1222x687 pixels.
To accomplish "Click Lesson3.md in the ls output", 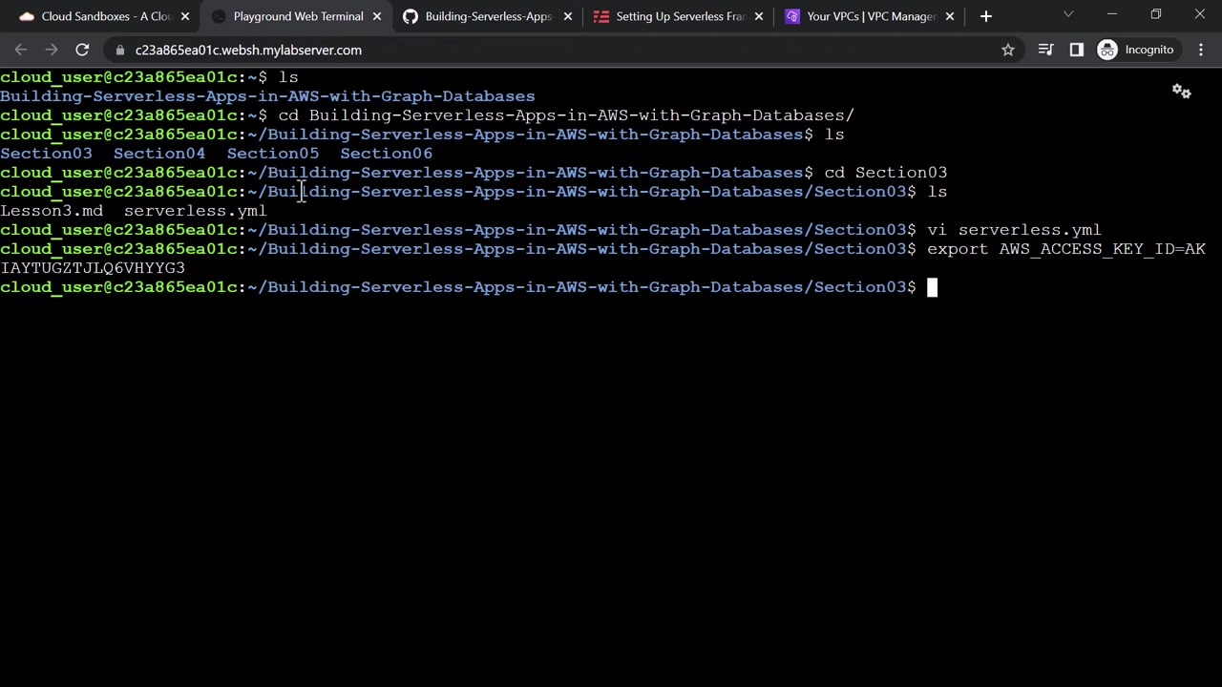I will (52, 211).
